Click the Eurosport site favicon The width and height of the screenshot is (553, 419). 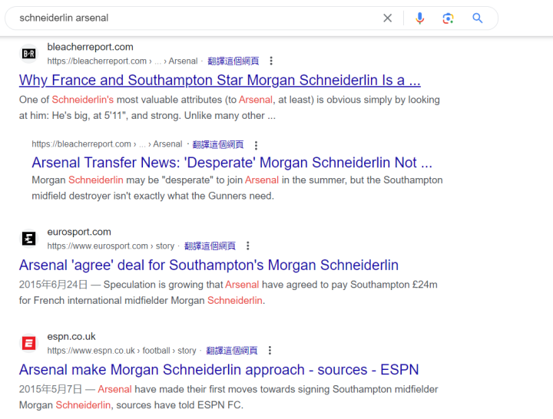tap(28, 239)
